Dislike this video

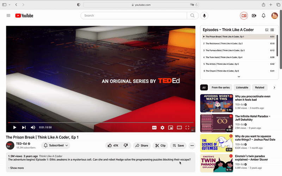[126, 145]
